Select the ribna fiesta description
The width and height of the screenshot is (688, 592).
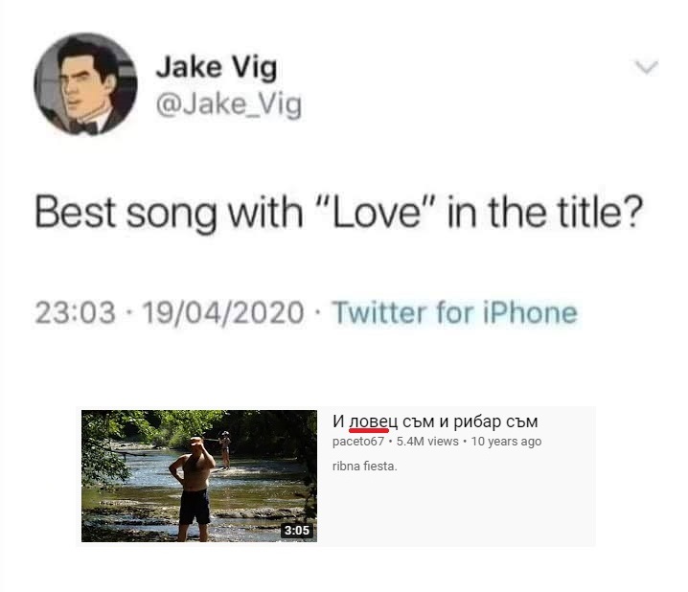[364, 467]
